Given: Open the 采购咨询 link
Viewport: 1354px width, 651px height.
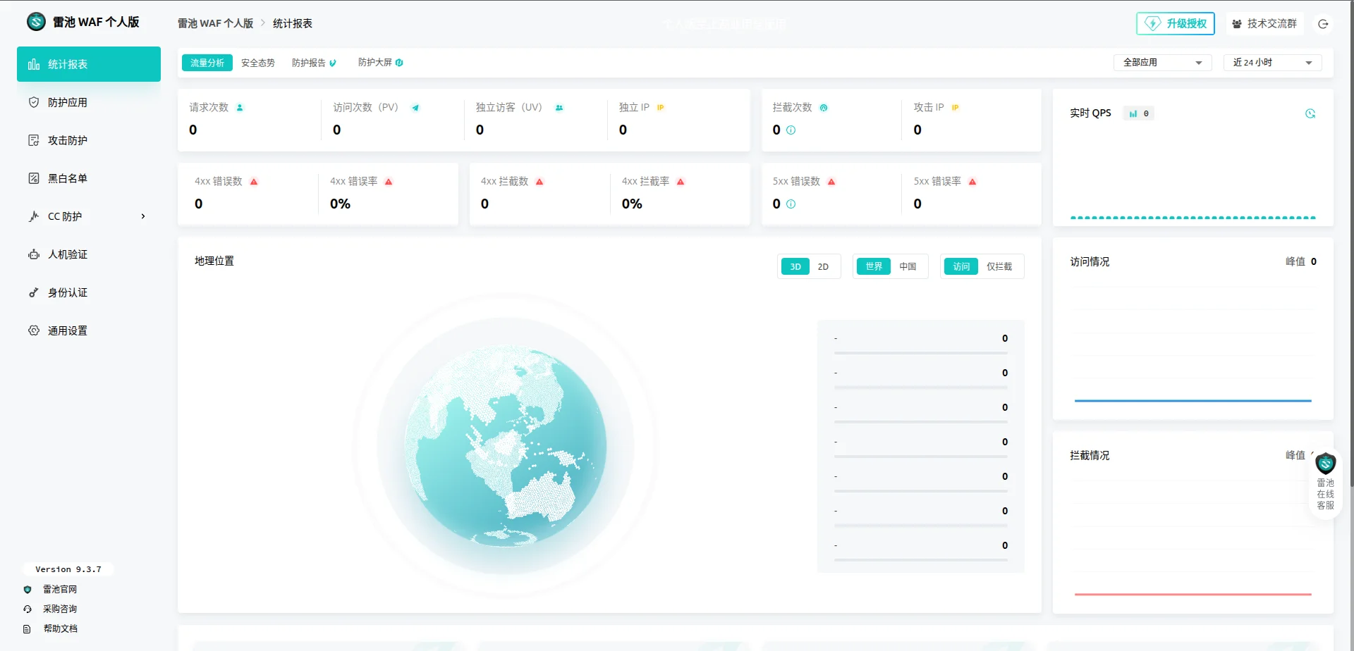Looking at the screenshot, I should [x=60, y=609].
